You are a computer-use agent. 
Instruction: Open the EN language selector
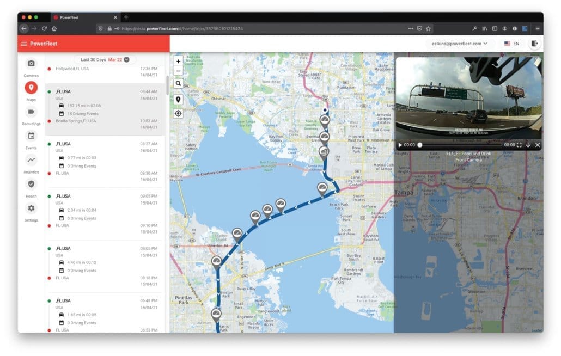point(513,43)
